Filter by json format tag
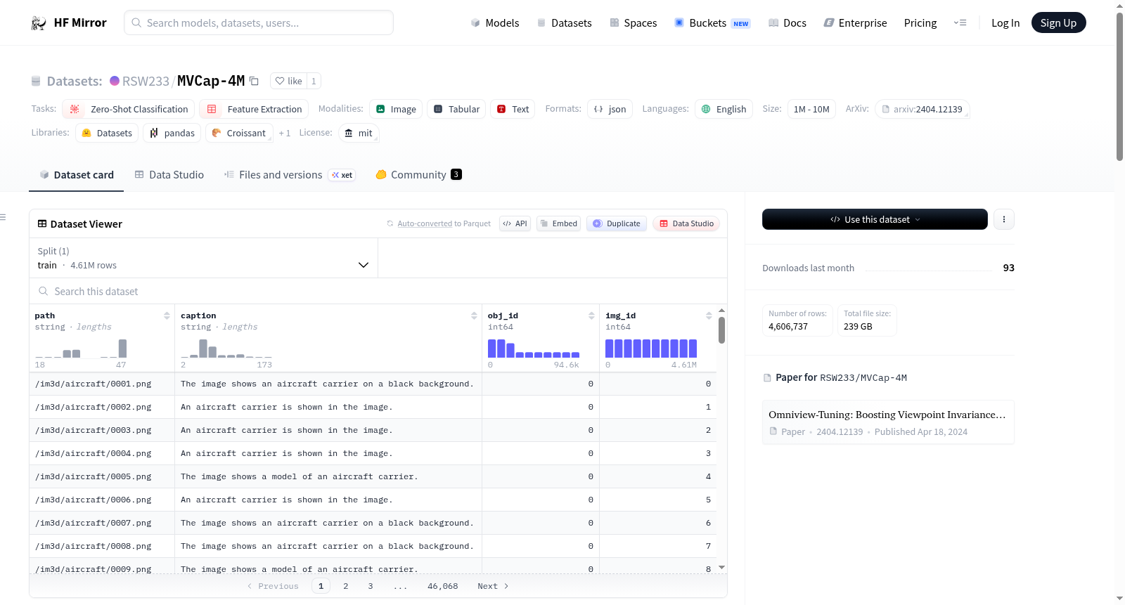The image size is (1125, 605). click(x=610, y=109)
